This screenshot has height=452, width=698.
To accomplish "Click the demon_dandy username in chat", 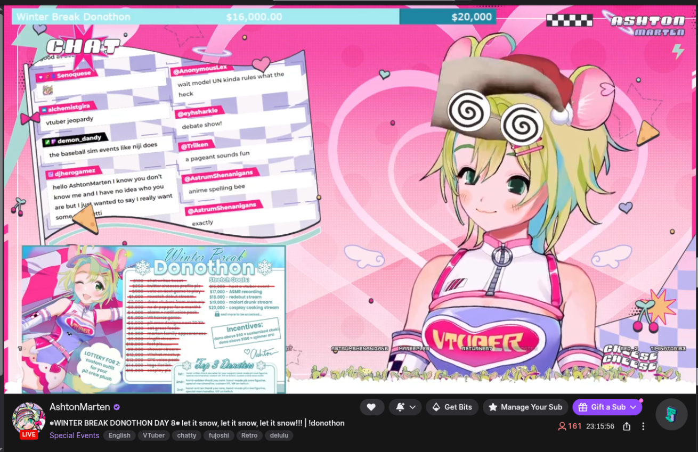I will [79, 139].
